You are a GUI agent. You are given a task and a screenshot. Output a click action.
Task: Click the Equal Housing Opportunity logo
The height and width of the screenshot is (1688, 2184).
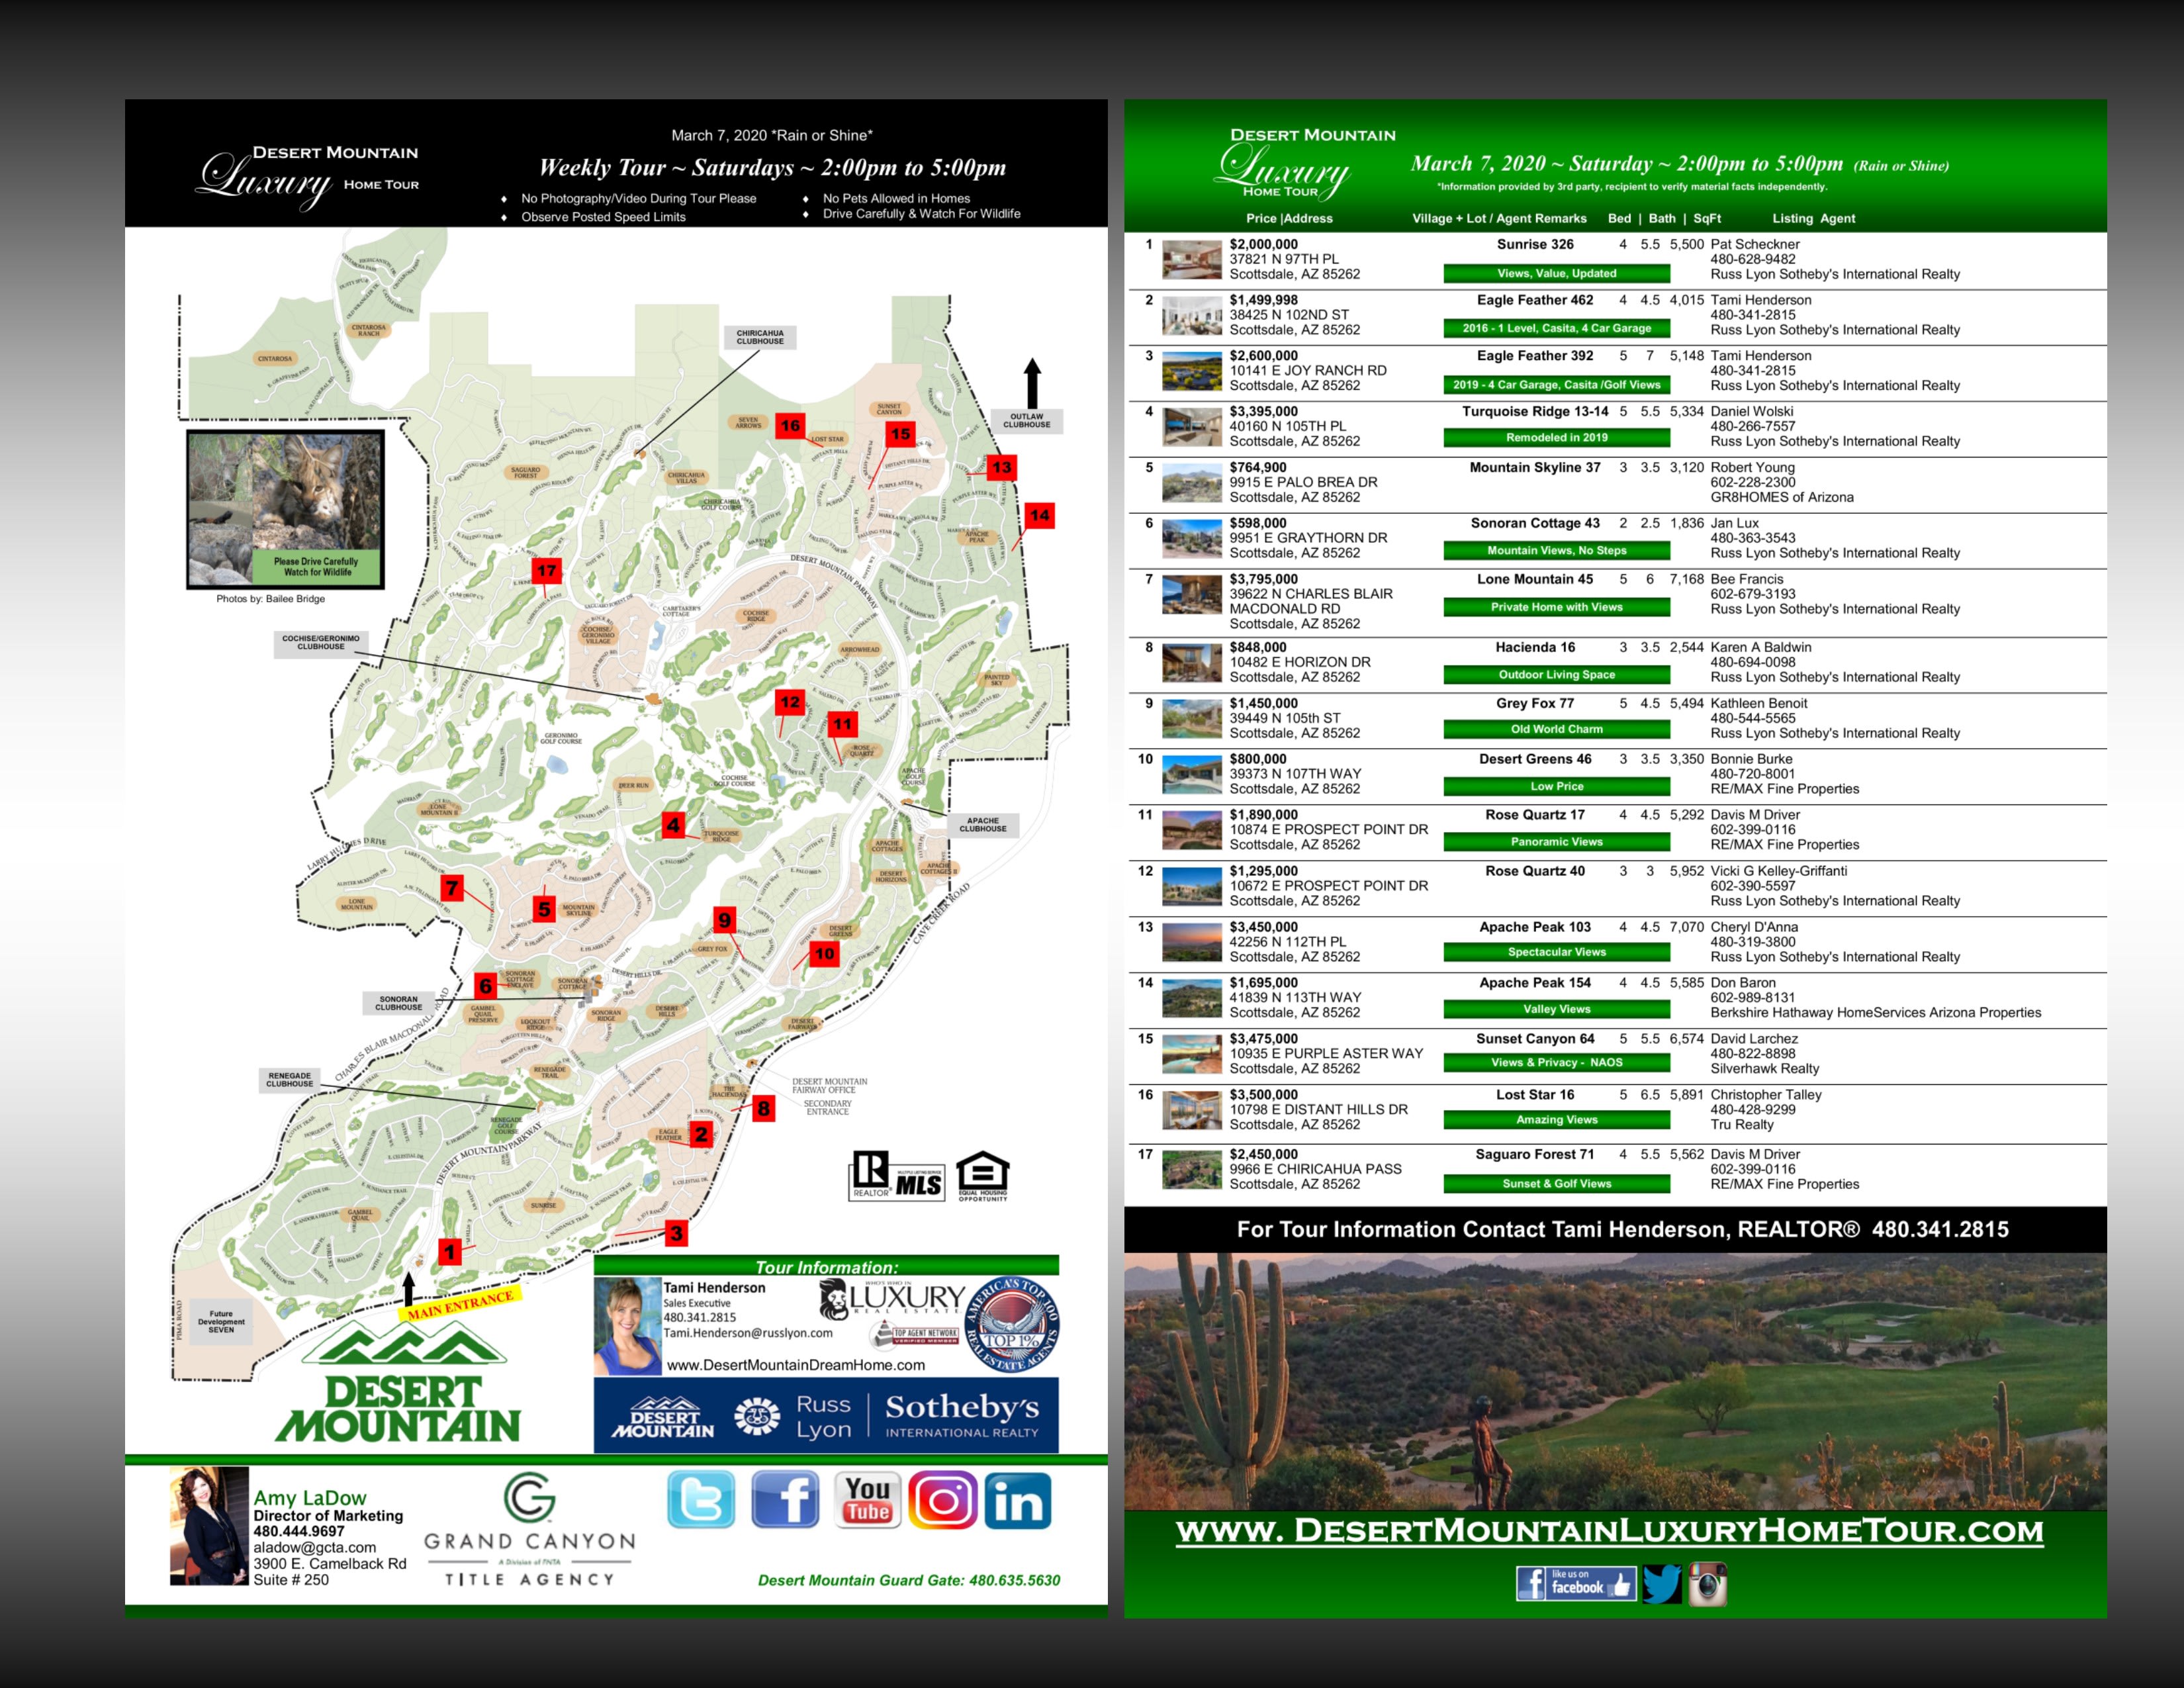tap(983, 1176)
